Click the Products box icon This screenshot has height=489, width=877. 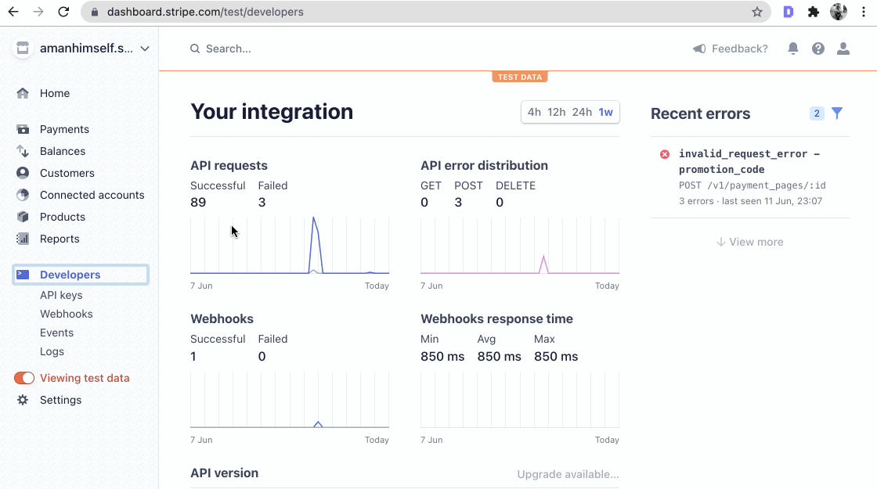[23, 216]
